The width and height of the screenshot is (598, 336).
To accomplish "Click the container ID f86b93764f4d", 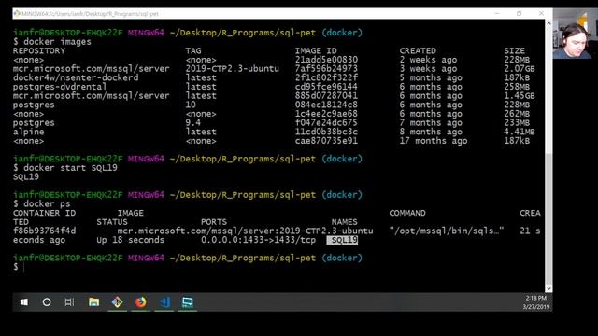I will (44, 231).
